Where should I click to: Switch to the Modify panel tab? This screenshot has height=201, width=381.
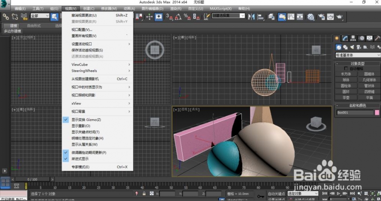tap(345, 38)
